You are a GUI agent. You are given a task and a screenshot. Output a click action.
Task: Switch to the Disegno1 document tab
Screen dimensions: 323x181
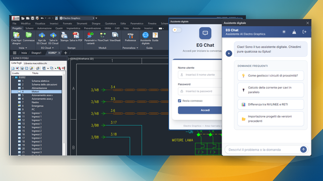pos(36,53)
